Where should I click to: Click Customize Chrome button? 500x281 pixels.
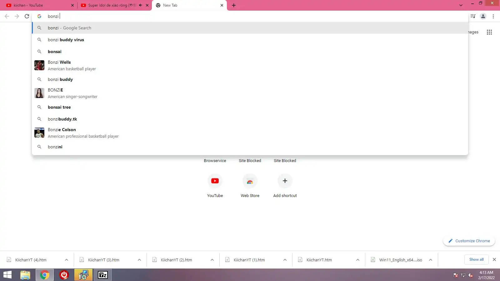coord(469,241)
